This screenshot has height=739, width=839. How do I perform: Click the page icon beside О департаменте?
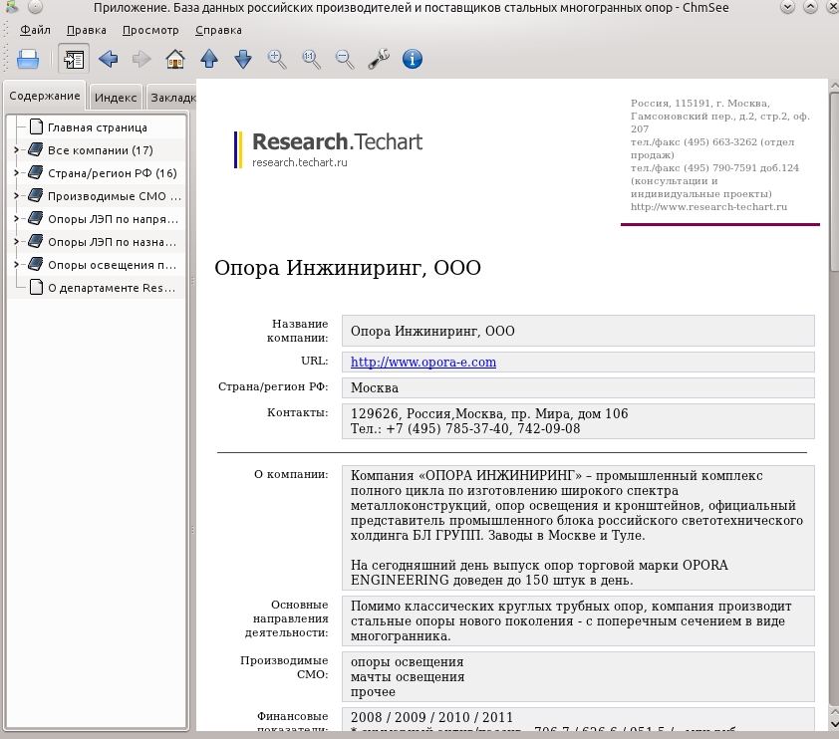click(x=36, y=287)
